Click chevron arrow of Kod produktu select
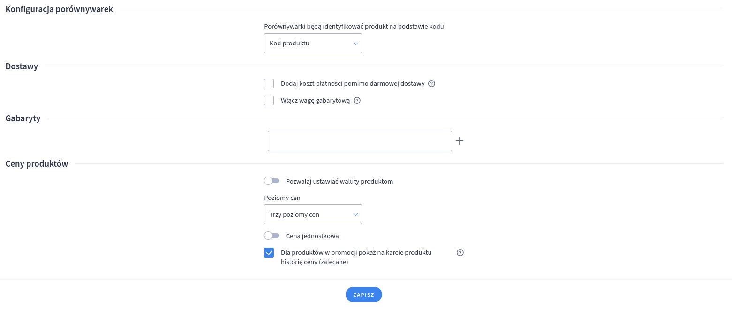The image size is (732, 309). coord(355,44)
